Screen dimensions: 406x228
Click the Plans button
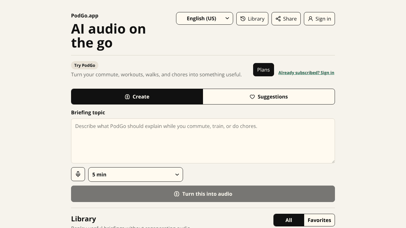[x=264, y=70]
